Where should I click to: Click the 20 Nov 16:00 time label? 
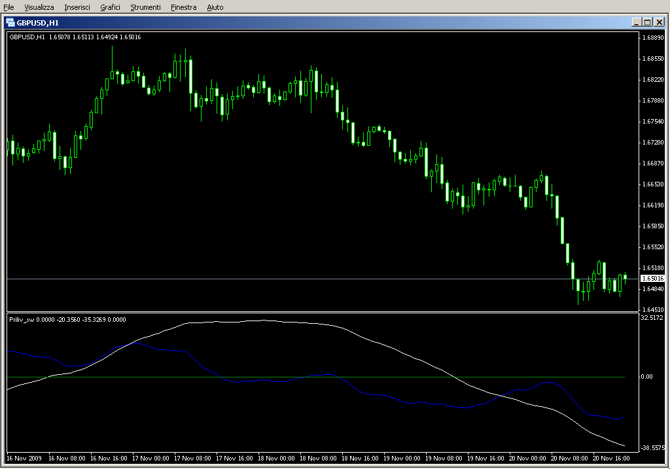[611, 459]
